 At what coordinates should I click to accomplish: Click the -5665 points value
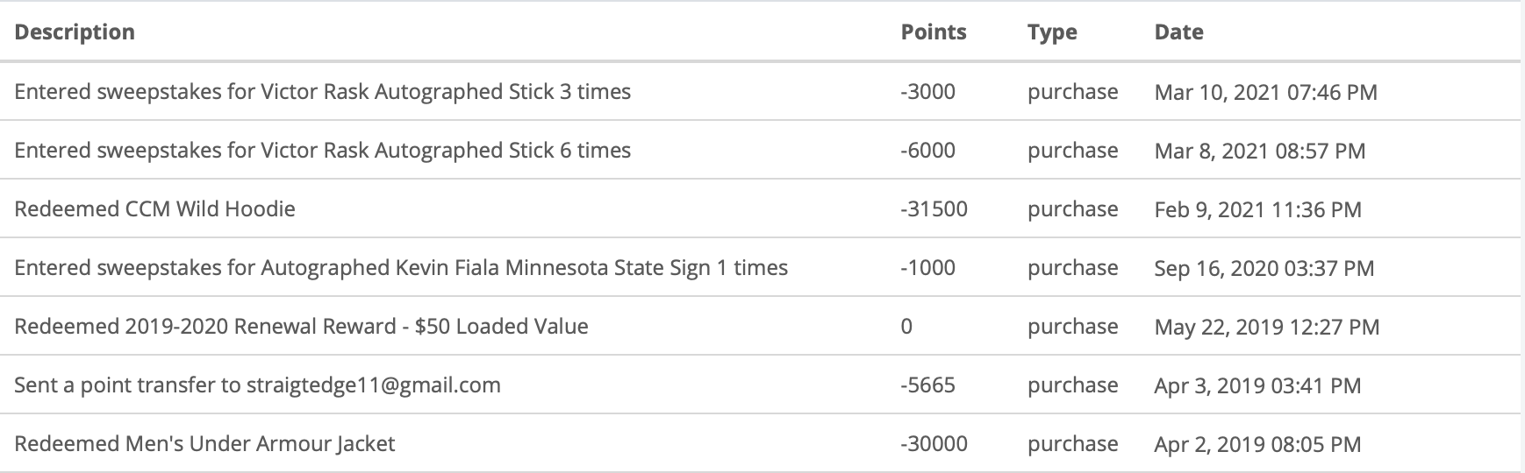(927, 385)
